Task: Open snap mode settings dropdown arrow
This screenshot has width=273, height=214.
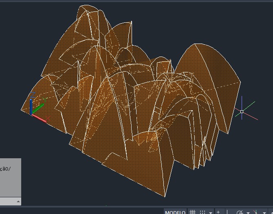Action: tap(211, 212)
